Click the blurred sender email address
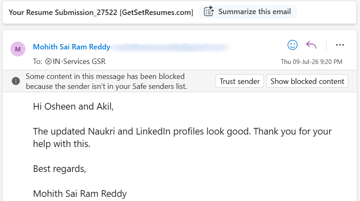 coord(170,47)
